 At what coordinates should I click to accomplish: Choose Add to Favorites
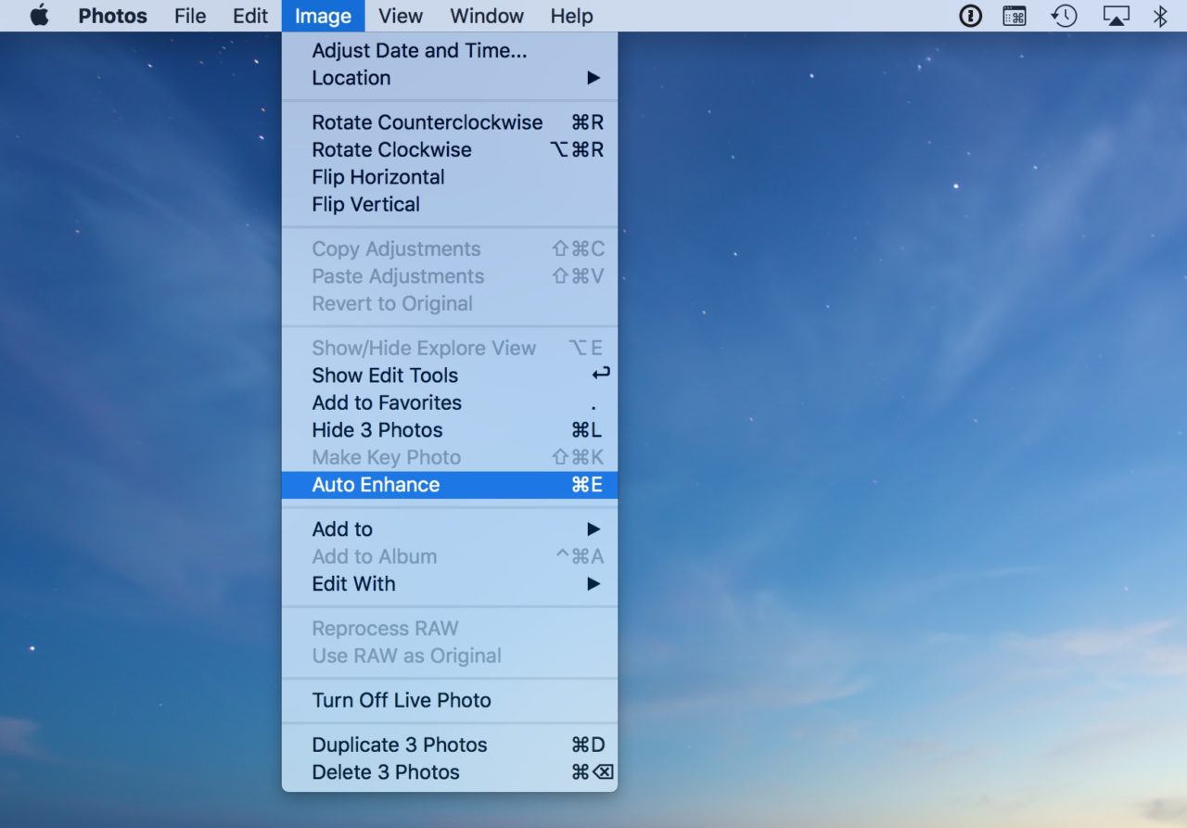pos(450,402)
